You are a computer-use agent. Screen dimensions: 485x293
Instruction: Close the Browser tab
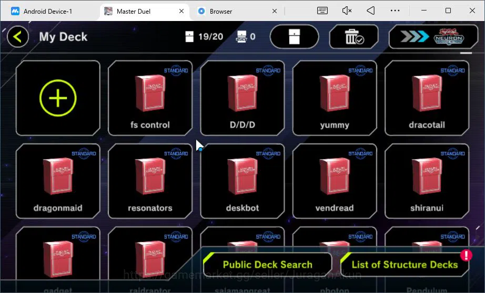pyautogui.click(x=275, y=11)
